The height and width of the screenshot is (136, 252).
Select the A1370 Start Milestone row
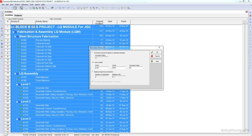coord(50,77)
